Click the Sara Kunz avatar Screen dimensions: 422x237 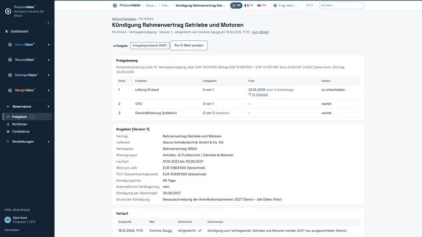(x=7, y=220)
